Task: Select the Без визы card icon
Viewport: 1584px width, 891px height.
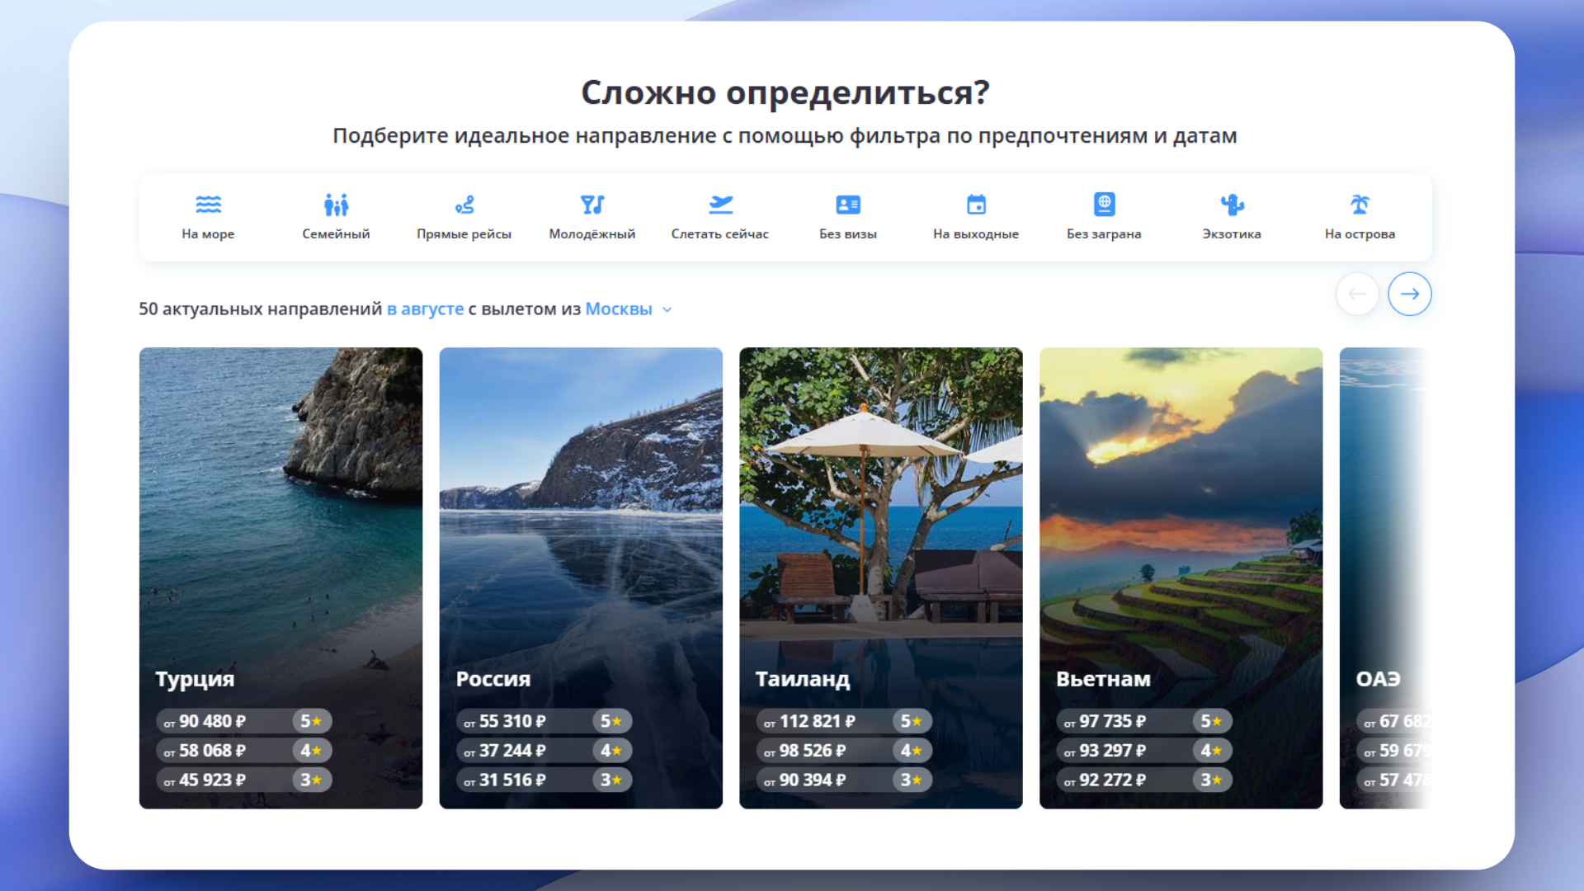Action: (848, 205)
